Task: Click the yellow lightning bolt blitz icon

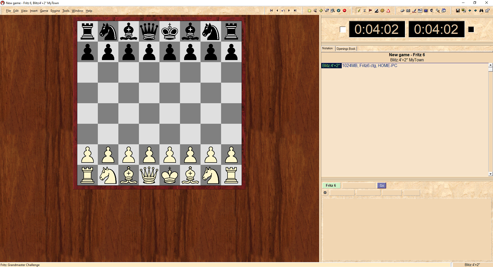Action: [x=359, y=11]
